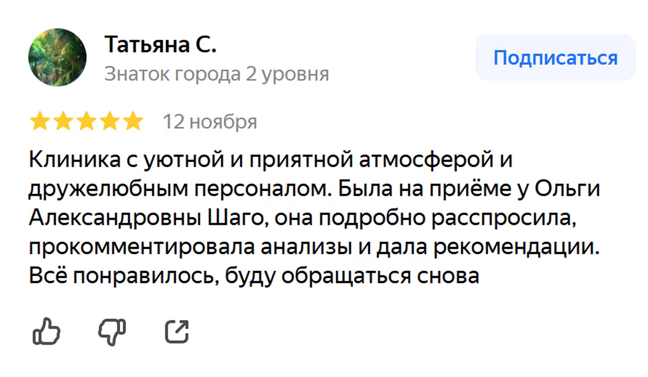Share Татьяна's review via the share icon

tap(177, 331)
